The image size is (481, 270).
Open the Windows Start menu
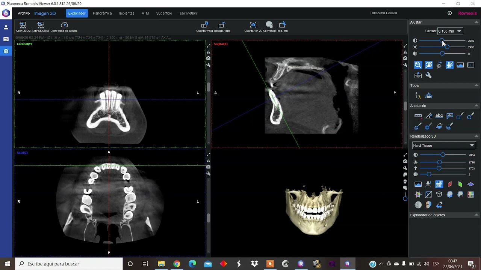tap(7, 264)
